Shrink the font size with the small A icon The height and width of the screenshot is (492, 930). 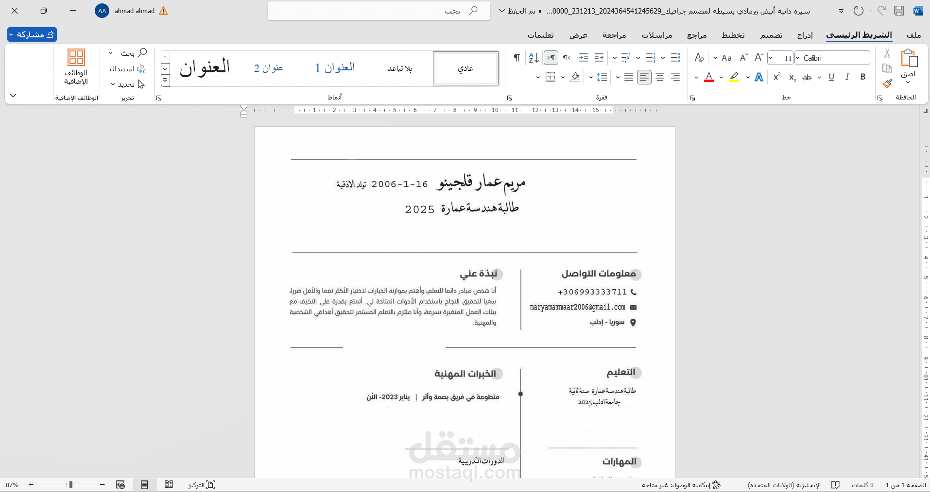coord(743,58)
